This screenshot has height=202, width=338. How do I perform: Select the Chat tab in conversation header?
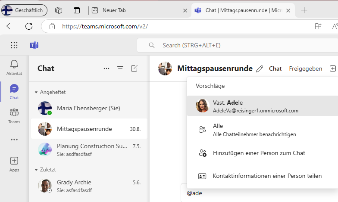point(275,68)
